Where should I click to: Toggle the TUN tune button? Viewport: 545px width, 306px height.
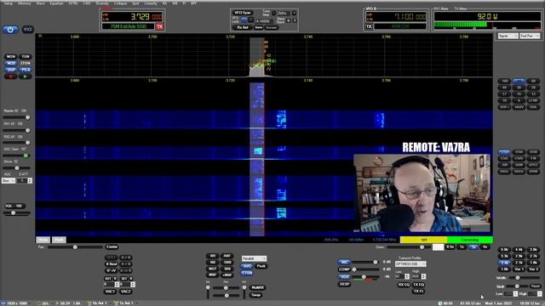[x=25, y=57]
